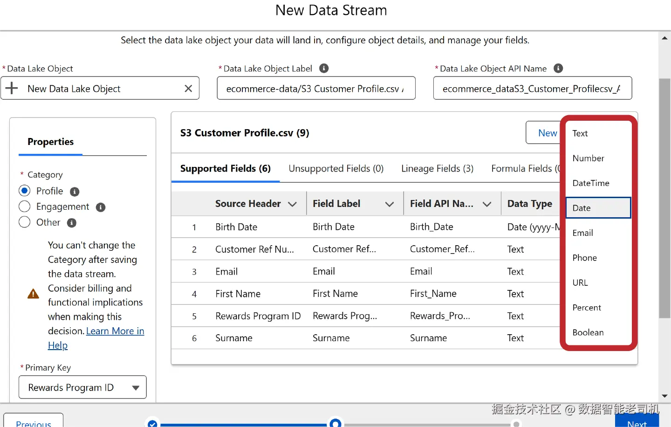Click the warning triangle icon
671x427 pixels.
[34, 294]
